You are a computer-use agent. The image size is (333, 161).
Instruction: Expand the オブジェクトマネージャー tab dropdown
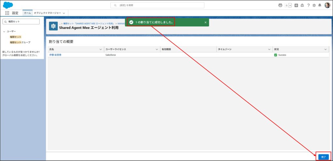pyautogui.click(x=64, y=13)
